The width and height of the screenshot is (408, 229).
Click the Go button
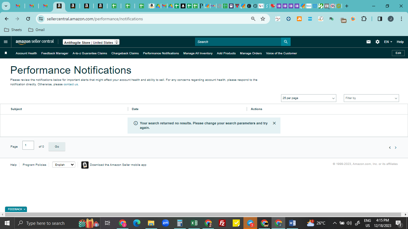[57, 147]
